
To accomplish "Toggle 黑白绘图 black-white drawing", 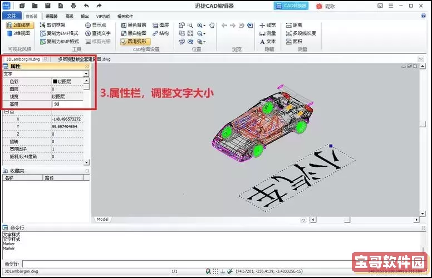I will 134,33.
